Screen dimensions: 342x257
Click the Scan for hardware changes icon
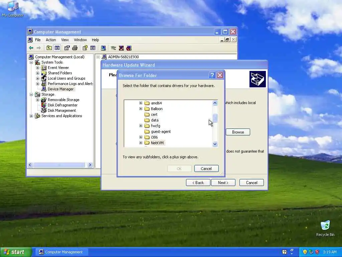click(103, 48)
